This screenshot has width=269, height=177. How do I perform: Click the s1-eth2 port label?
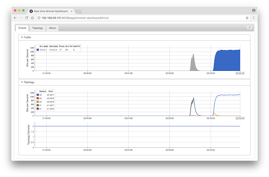[50, 109]
